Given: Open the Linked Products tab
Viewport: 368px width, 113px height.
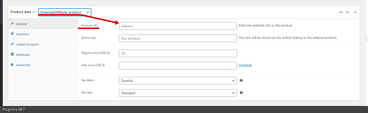Looking at the screenshot, I should (27, 45).
